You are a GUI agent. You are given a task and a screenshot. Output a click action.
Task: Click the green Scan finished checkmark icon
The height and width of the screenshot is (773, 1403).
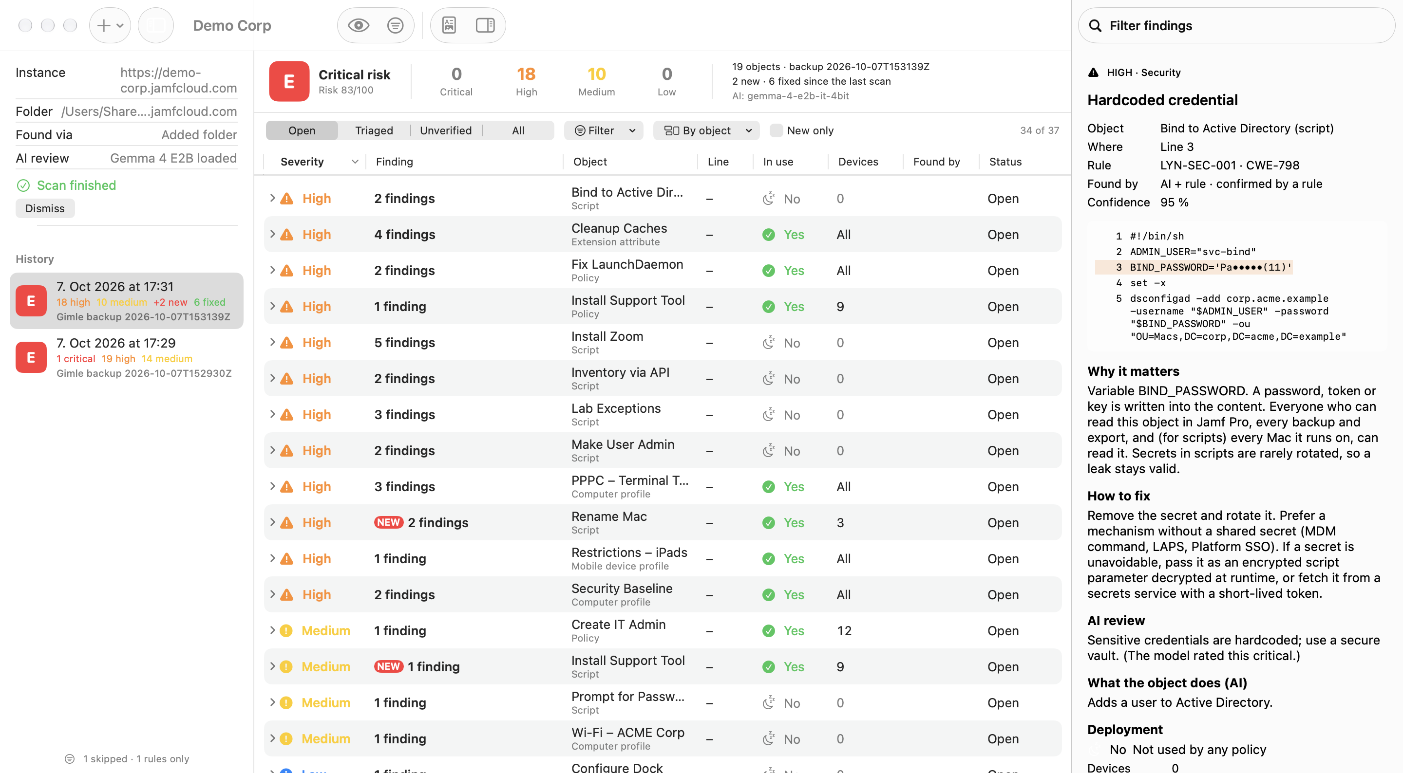pos(23,185)
